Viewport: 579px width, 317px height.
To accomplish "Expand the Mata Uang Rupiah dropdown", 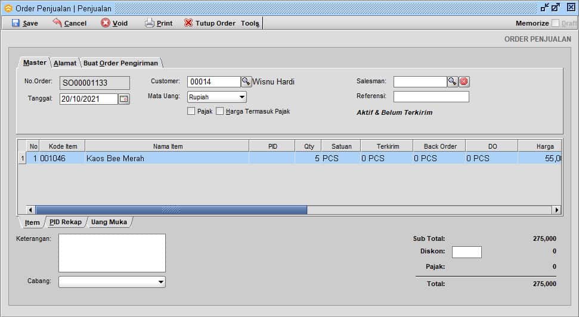I will tap(242, 97).
